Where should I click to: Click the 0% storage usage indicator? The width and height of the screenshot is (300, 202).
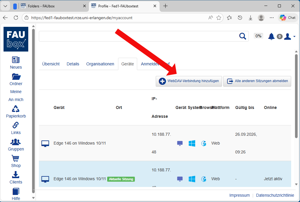point(258,36)
